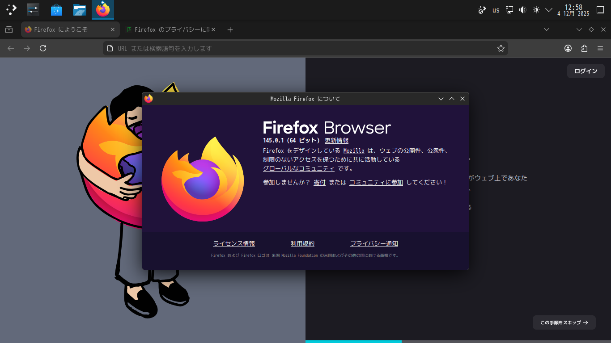The width and height of the screenshot is (611, 343).
Task: Minimize the About Firefox dialog
Action: (441, 99)
